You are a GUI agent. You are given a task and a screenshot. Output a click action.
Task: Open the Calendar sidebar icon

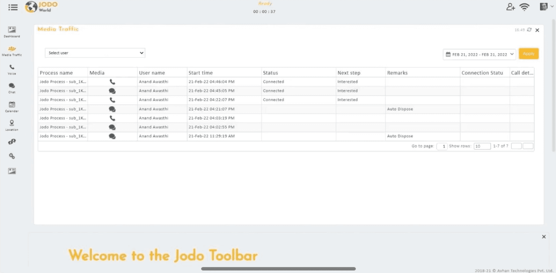12,107
